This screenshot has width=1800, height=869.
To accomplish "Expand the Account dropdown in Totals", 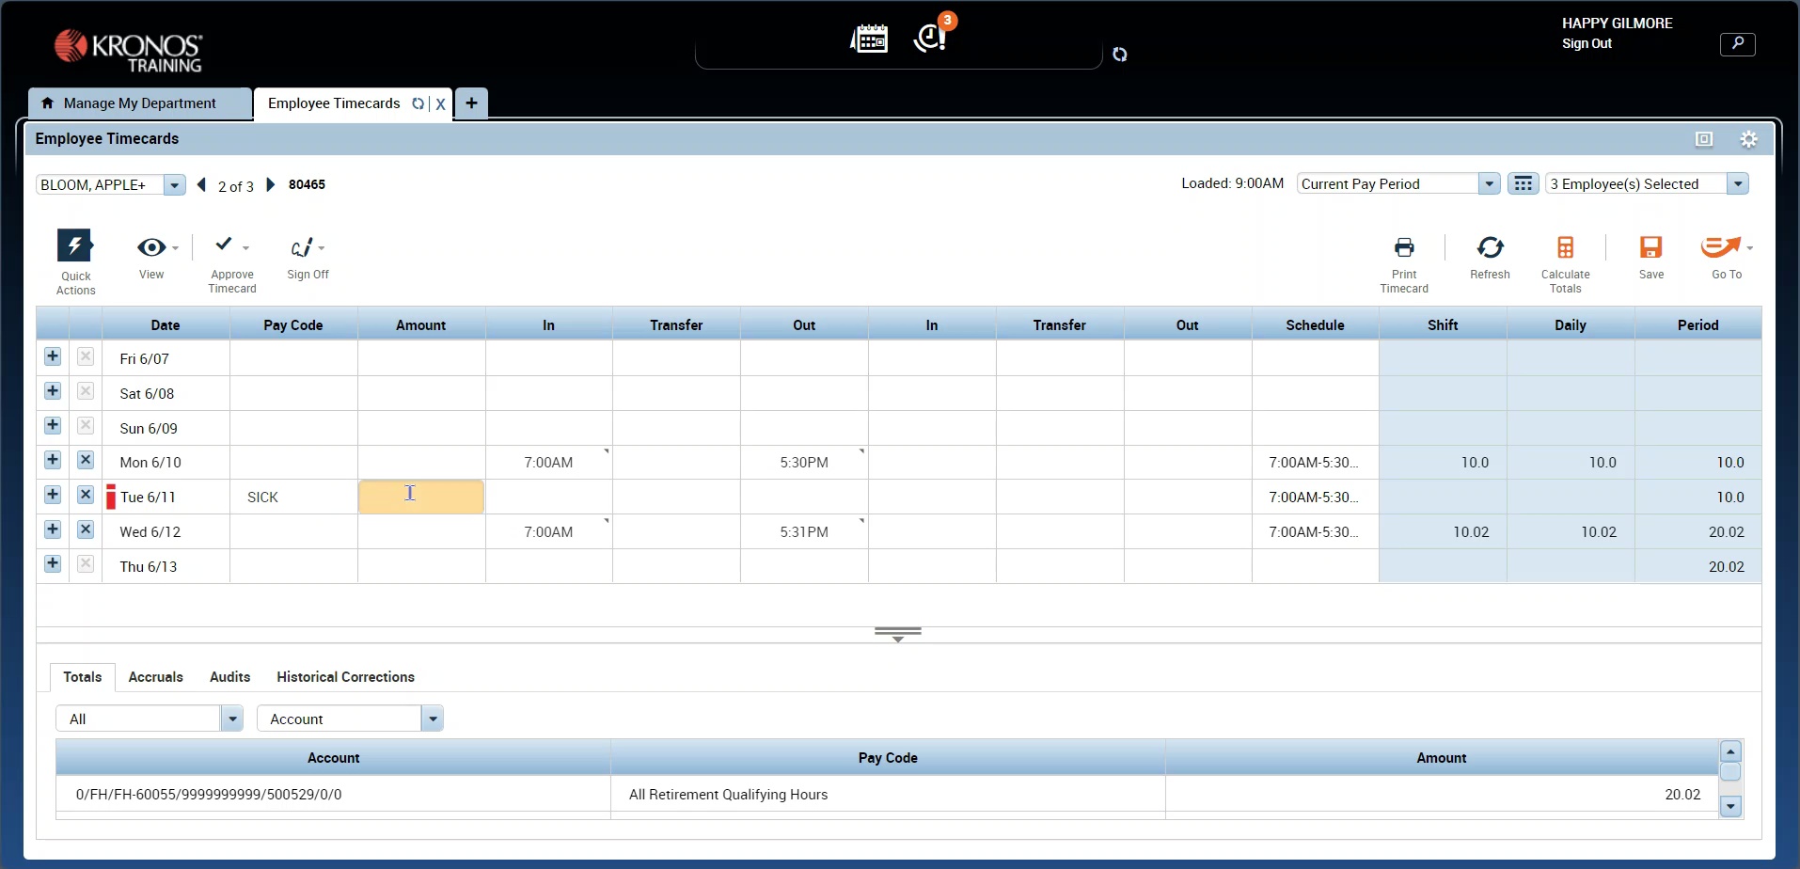I will 432,719.
